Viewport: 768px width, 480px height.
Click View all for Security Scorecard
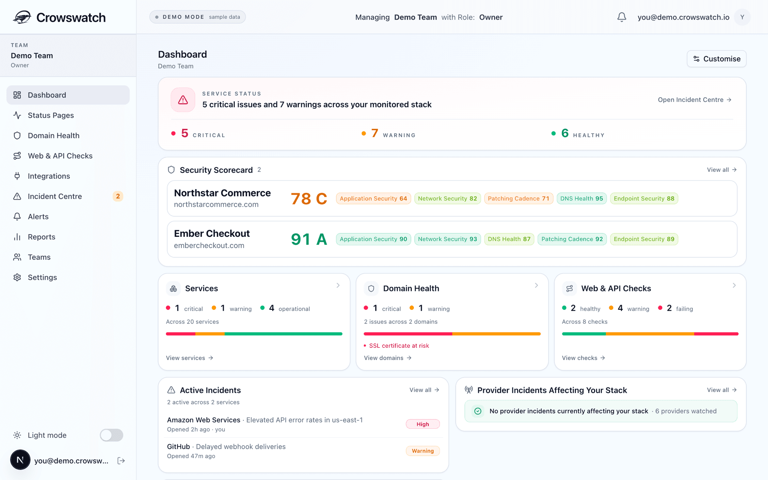point(721,170)
